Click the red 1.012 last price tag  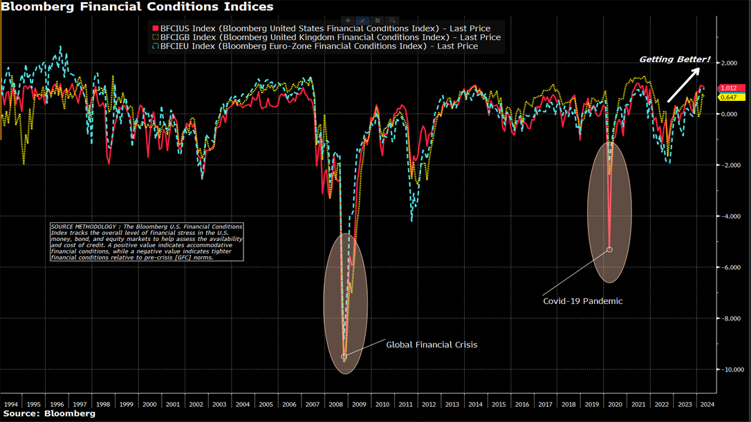[732, 88]
